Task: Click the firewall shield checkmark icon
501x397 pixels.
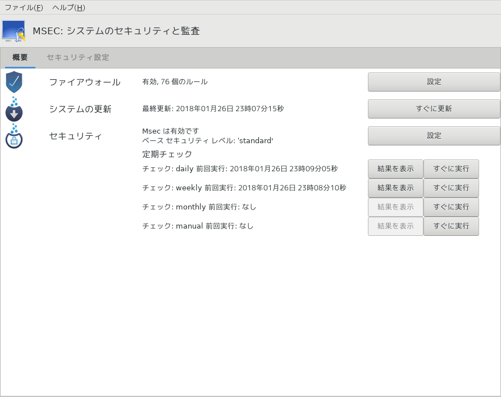Action: [x=14, y=82]
